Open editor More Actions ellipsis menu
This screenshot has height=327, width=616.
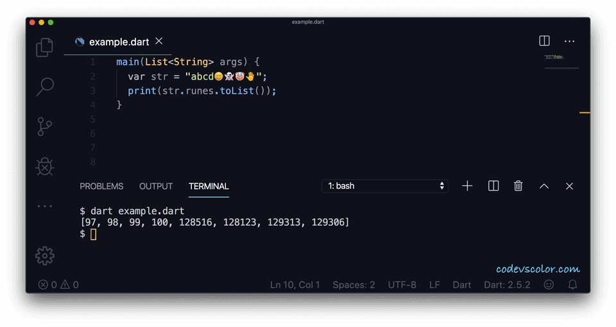(569, 41)
